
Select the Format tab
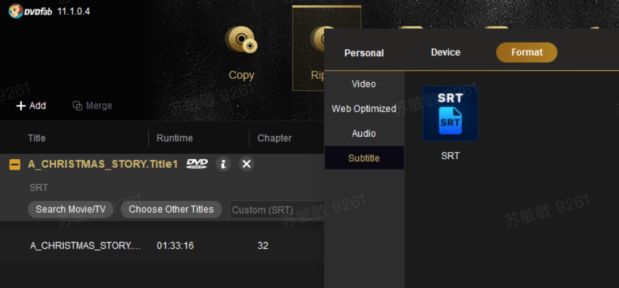[526, 52]
